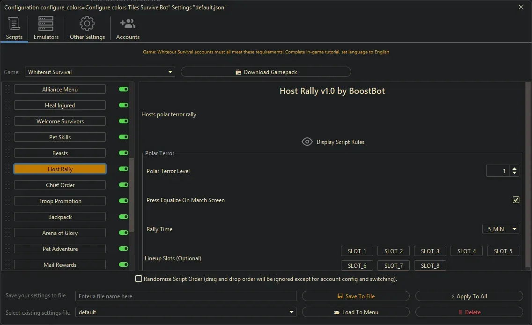Viewport: 532px width, 325px height.
Task: Click drag handle beside Alliance Menu script
Action: (x=7, y=90)
